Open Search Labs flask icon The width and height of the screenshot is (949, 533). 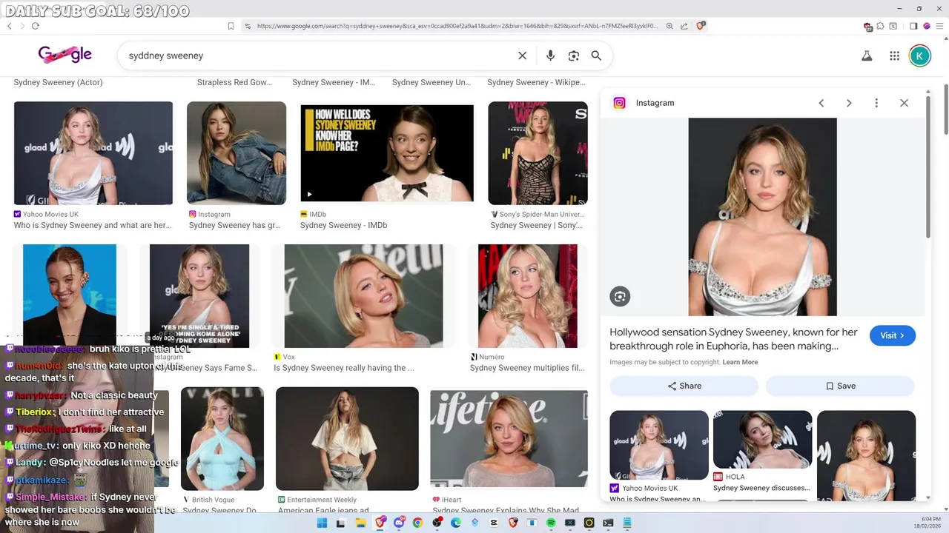tap(867, 56)
